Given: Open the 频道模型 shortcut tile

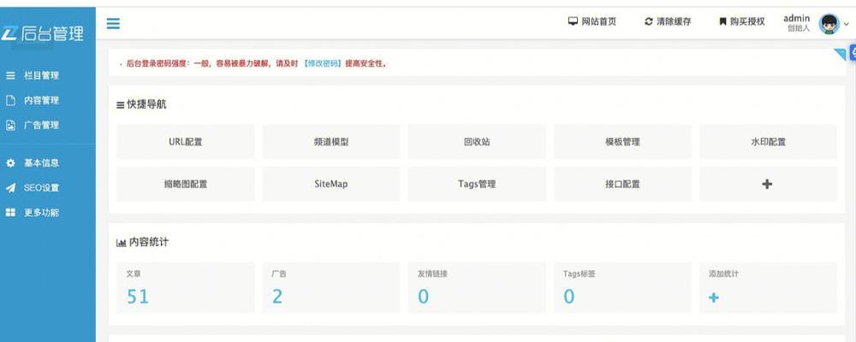Looking at the screenshot, I should click(331, 142).
